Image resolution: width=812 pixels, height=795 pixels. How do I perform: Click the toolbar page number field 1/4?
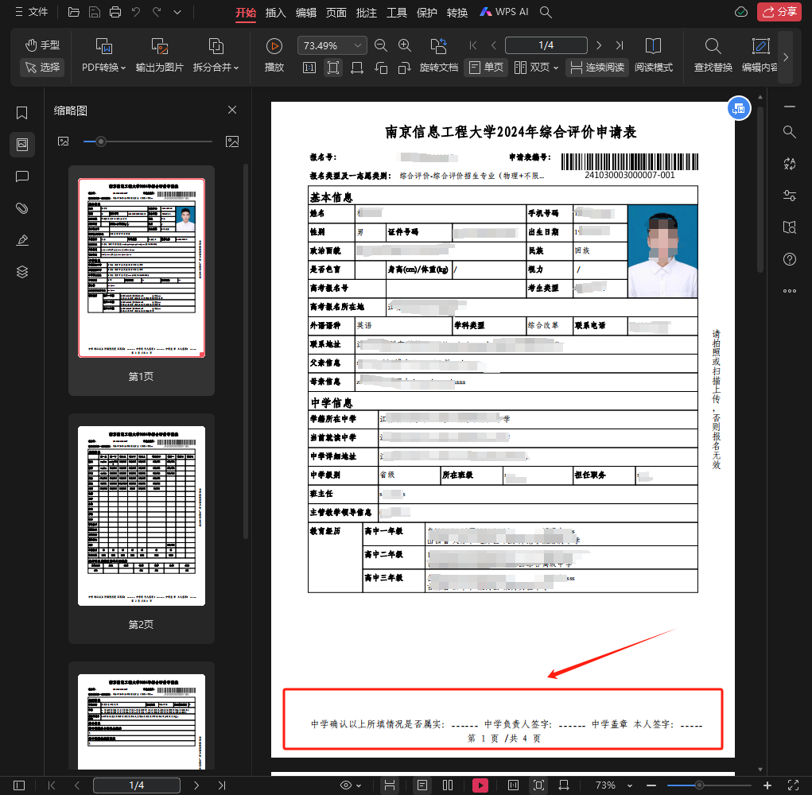click(546, 45)
